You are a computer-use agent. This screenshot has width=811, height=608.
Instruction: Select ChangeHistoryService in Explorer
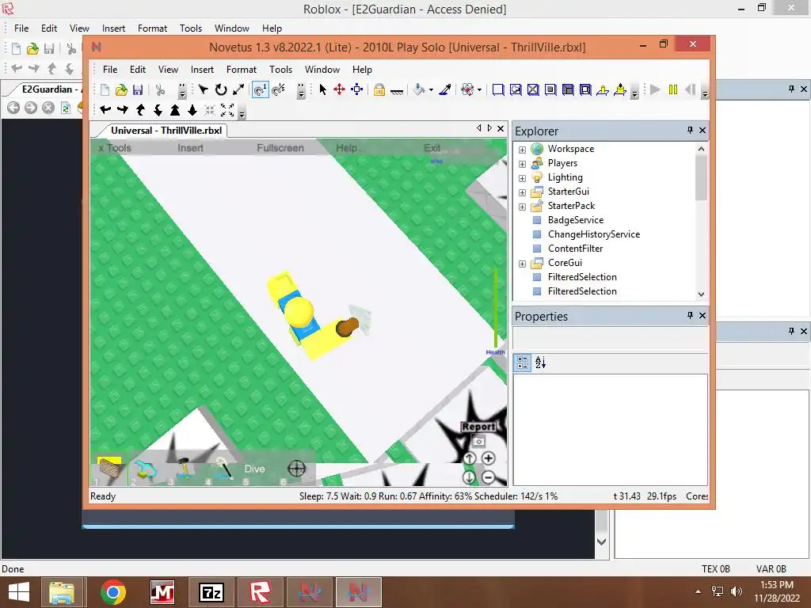(594, 234)
